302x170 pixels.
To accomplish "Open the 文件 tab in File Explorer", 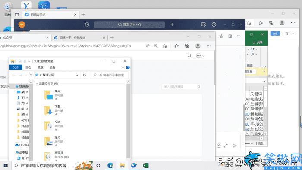I will (x=16, y=67).
